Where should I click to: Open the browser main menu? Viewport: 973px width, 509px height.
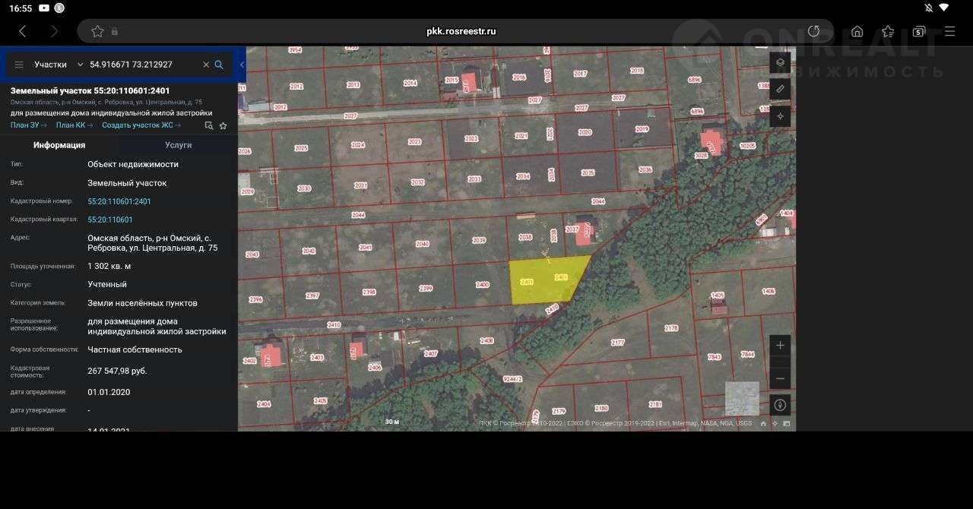(949, 31)
